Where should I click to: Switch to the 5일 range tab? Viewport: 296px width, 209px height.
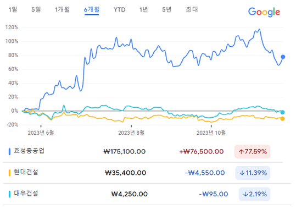click(x=36, y=9)
